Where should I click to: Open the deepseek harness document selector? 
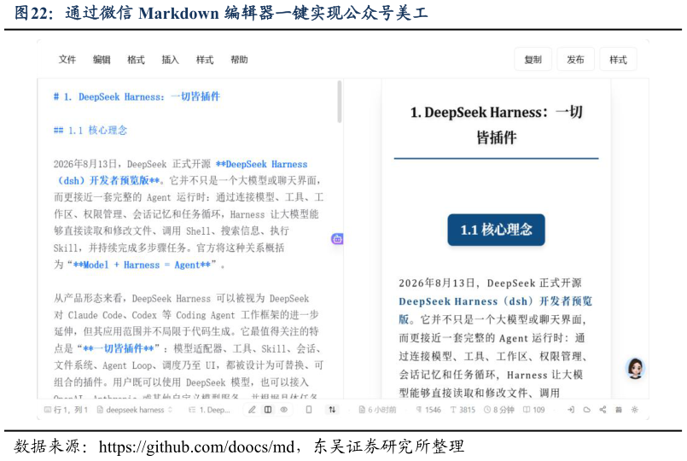coord(135,410)
